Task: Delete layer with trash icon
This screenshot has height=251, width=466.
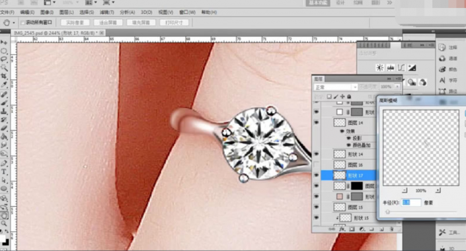Action: (392, 229)
